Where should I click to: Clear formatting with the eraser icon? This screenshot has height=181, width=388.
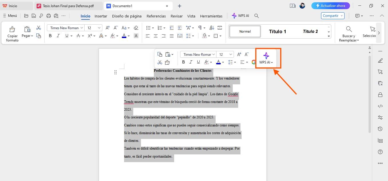136,27
